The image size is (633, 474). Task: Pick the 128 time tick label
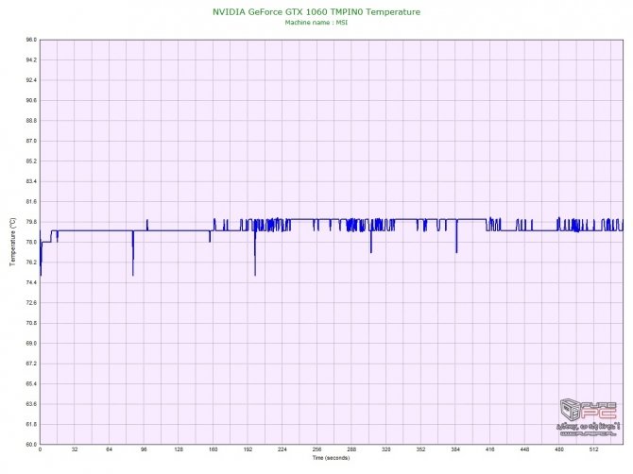(x=179, y=449)
